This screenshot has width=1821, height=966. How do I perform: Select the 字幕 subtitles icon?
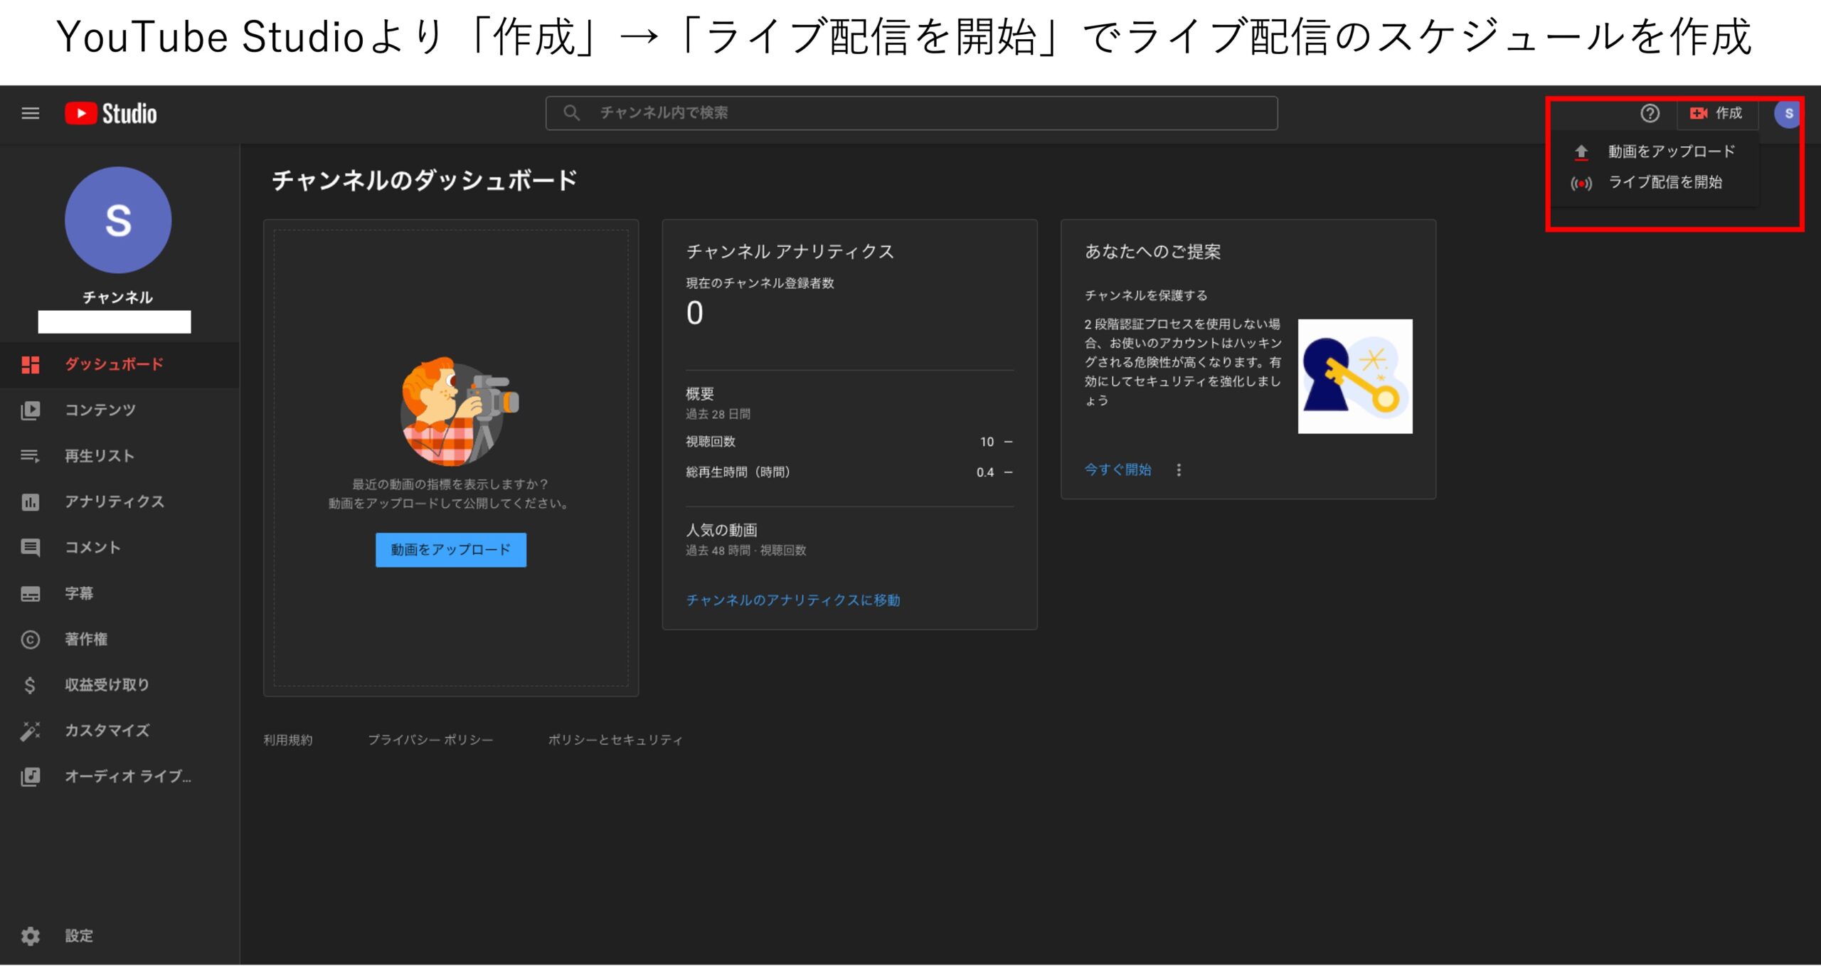point(31,593)
